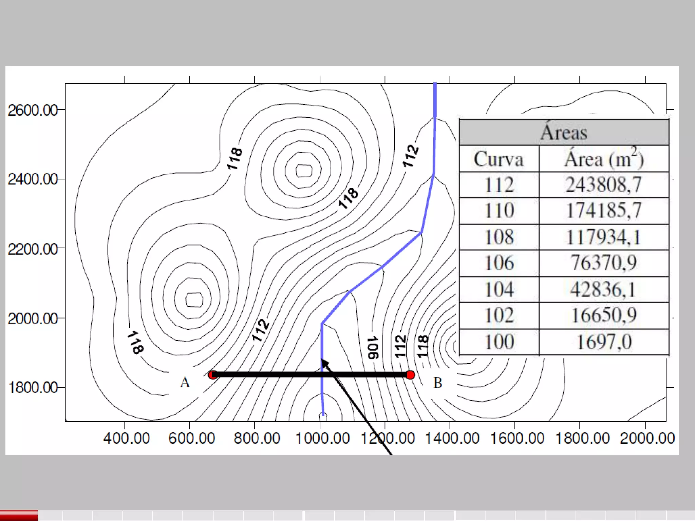The image size is (695, 521).
Task: Click the innermost contour of lower-left peak
Action: [x=194, y=300]
